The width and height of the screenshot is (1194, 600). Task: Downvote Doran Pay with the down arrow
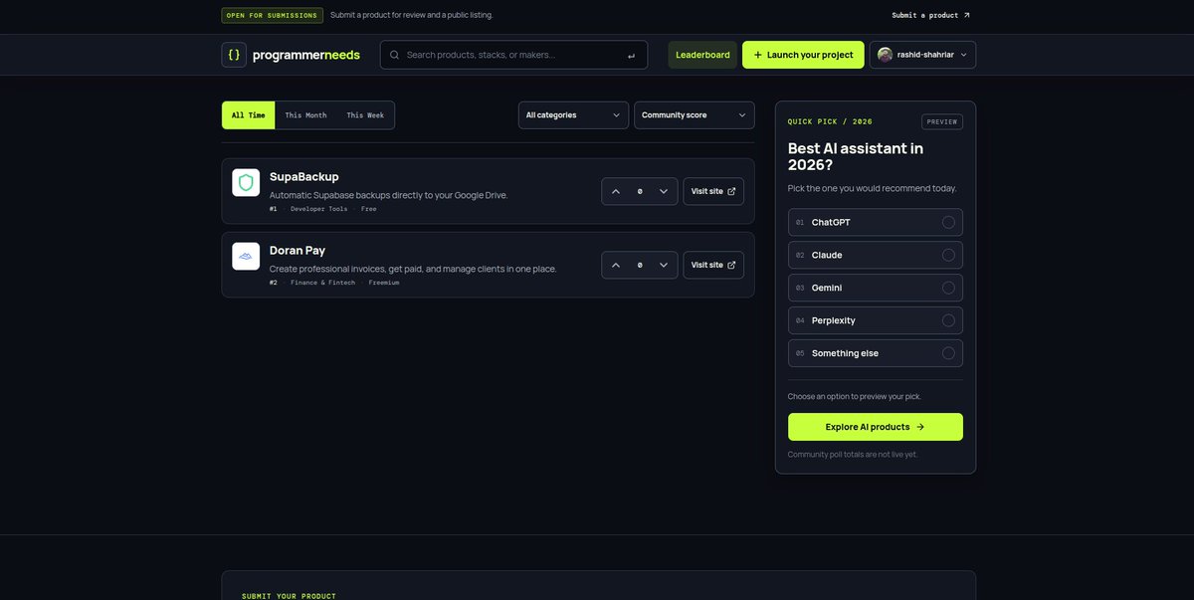[664, 265]
